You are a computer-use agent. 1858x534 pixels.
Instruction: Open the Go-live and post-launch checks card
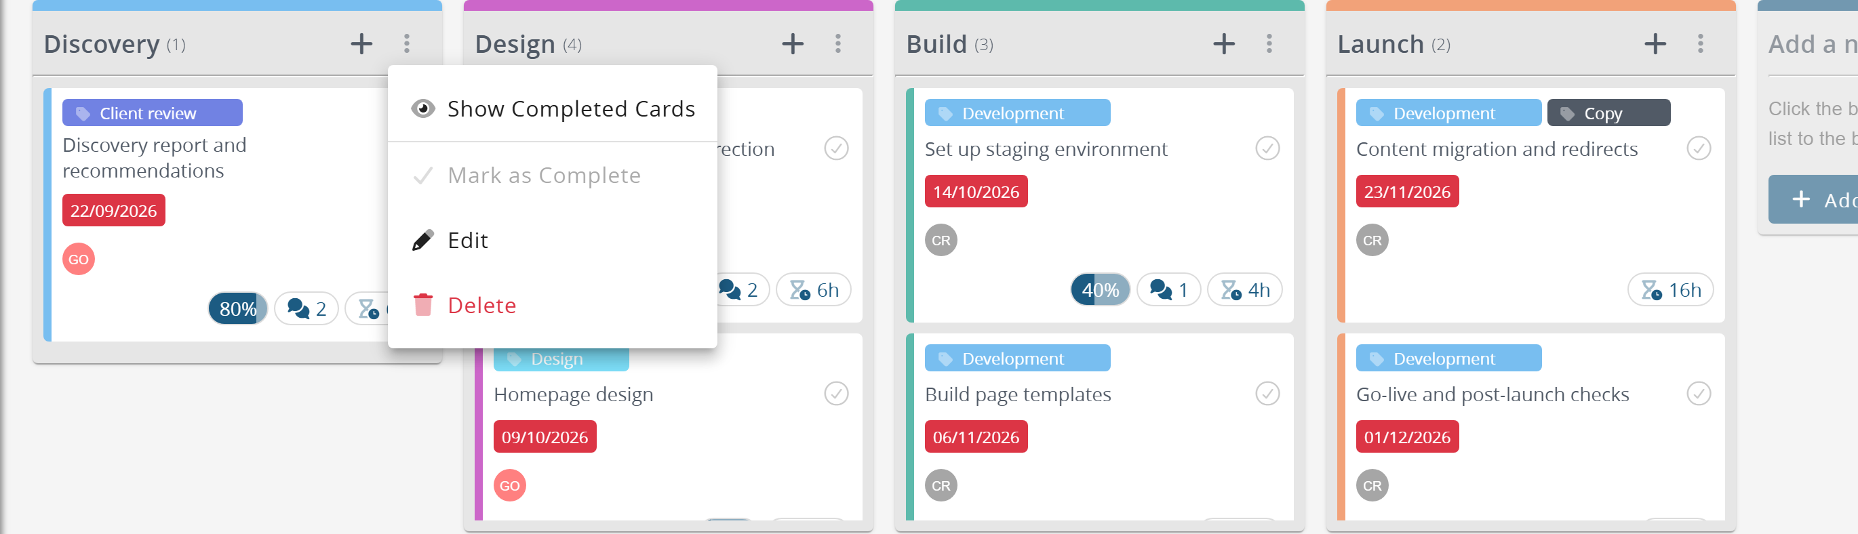tap(1492, 394)
